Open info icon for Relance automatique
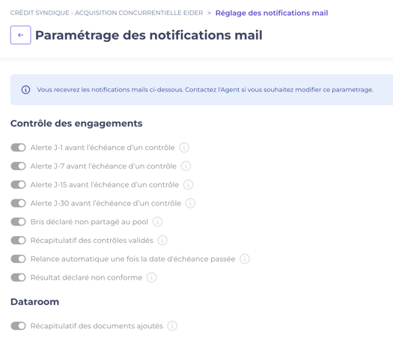The image size is (393, 347). [245, 259]
